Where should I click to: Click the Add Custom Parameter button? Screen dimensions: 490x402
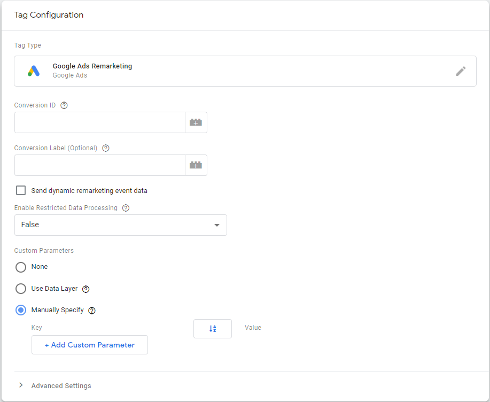pyautogui.click(x=90, y=345)
